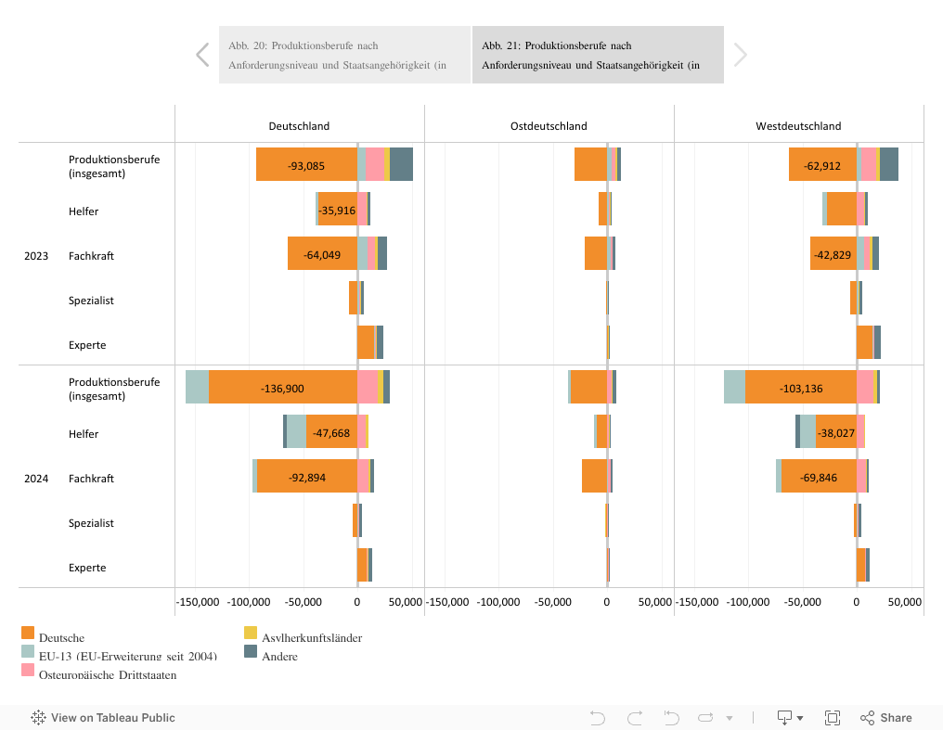Click the share icon

click(x=868, y=718)
